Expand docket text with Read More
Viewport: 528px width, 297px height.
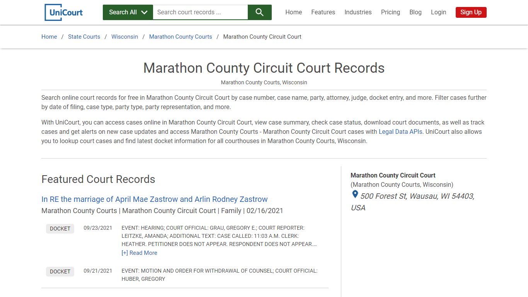[139, 253]
